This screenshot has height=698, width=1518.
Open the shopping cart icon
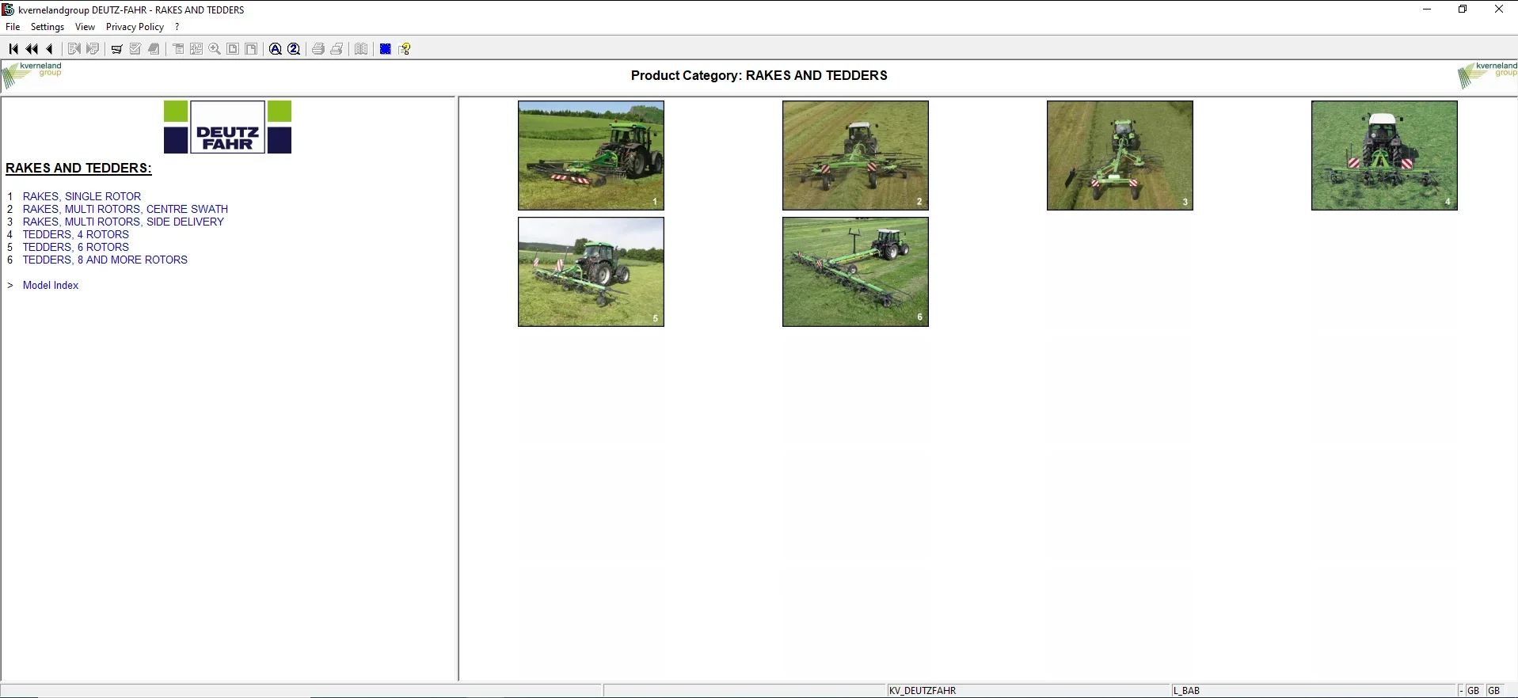coord(116,49)
